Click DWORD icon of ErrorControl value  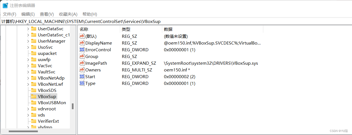(x=82, y=50)
